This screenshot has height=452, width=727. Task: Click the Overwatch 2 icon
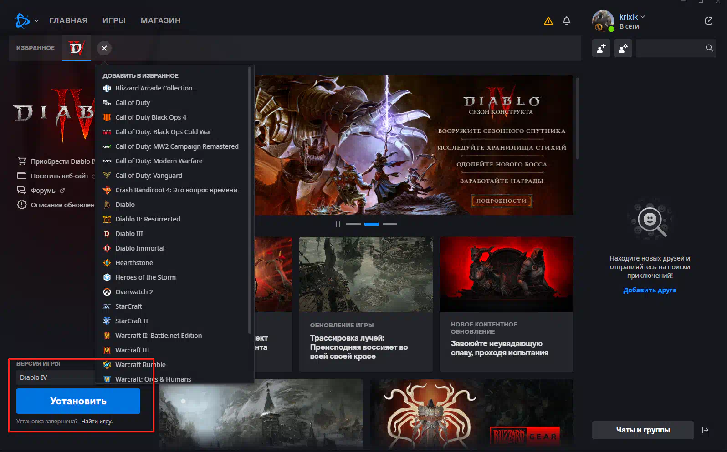(107, 292)
